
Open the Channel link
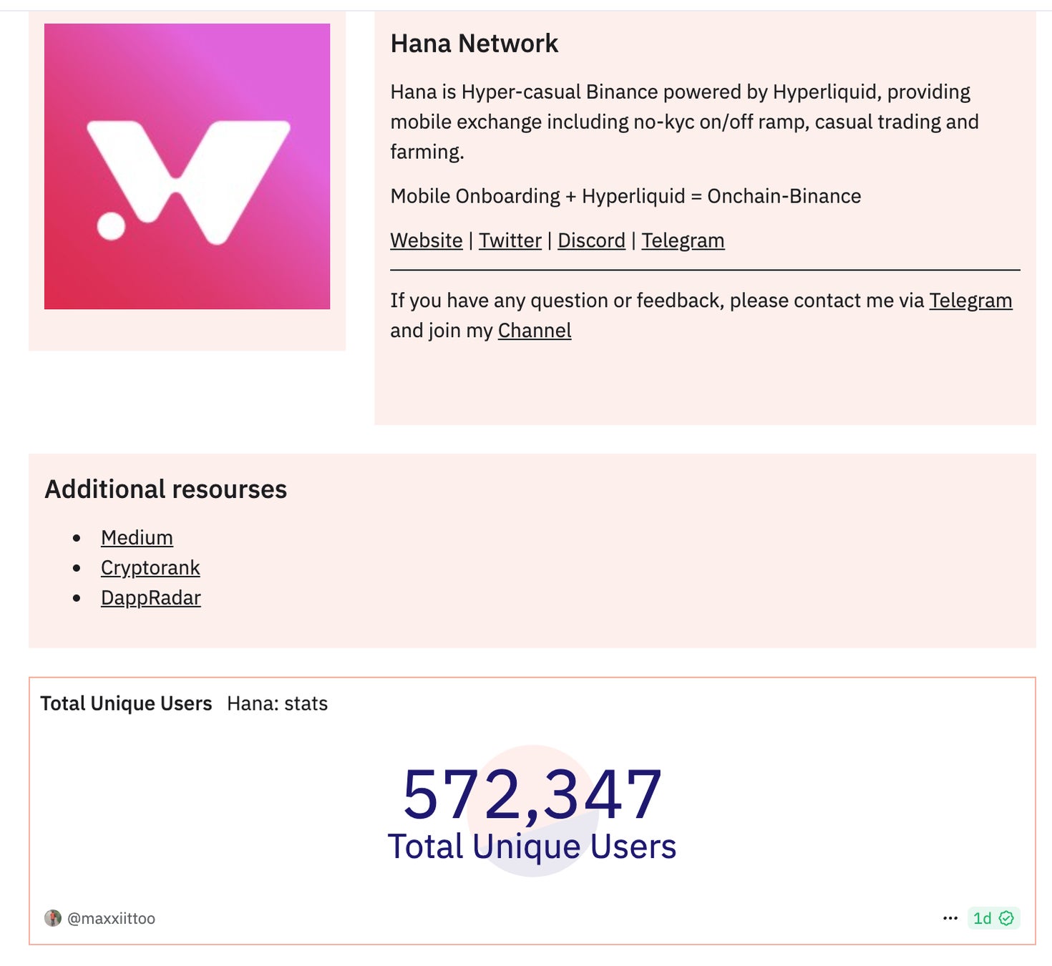click(535, 331)
